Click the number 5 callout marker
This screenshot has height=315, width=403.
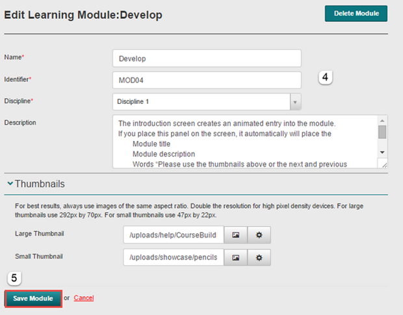pos(15,279)
